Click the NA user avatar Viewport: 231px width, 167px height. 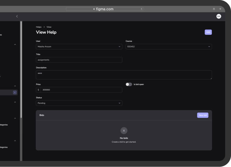click(219, 16)
